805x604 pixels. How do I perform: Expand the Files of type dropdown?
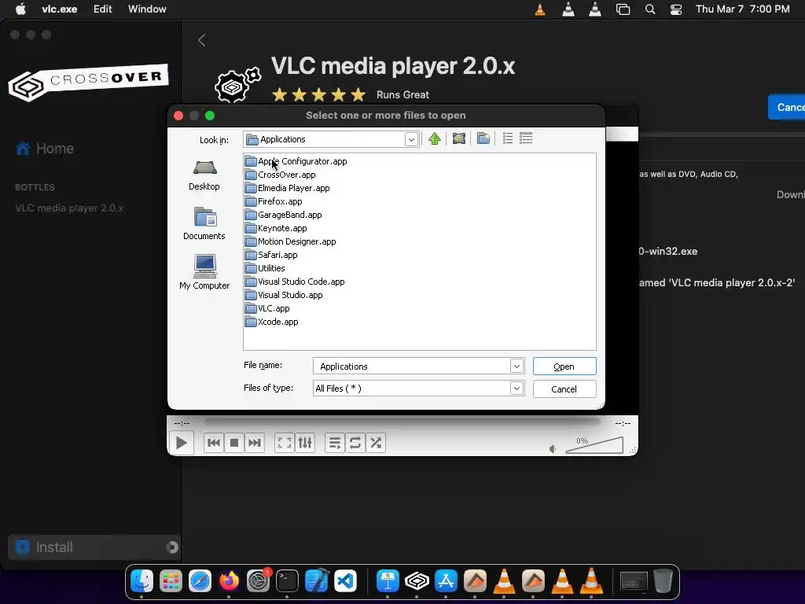(516, 389)
